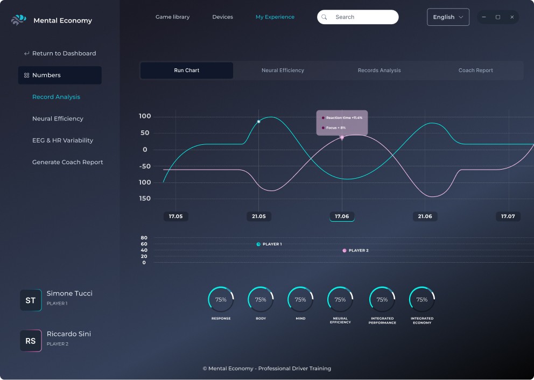Click the Player 1 teal legend dot
Image resolution: width=534 pixels, height=380 pixels.
(x=258, y=244)
